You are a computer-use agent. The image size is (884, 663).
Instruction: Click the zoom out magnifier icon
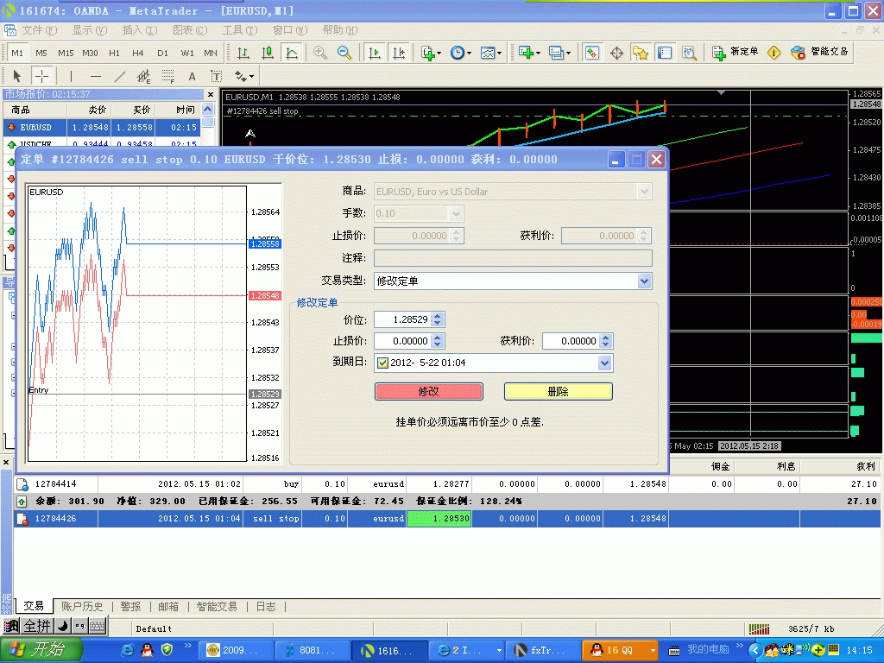pyautogui.click(x=344, y=53)
